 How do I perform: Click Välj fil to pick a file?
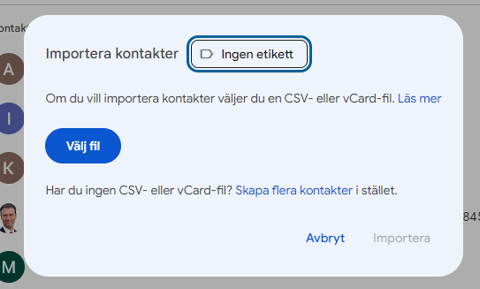click(82, 145)
